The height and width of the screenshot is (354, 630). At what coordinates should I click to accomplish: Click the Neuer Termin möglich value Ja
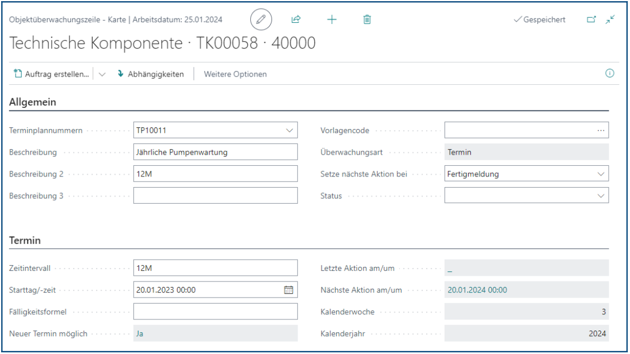(140, 333)
